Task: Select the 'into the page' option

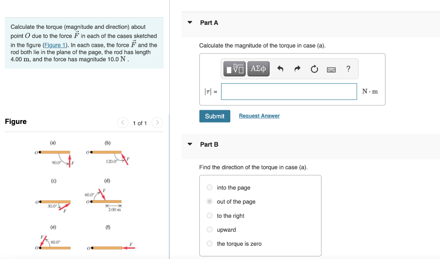Action: (x=209, y=187)
